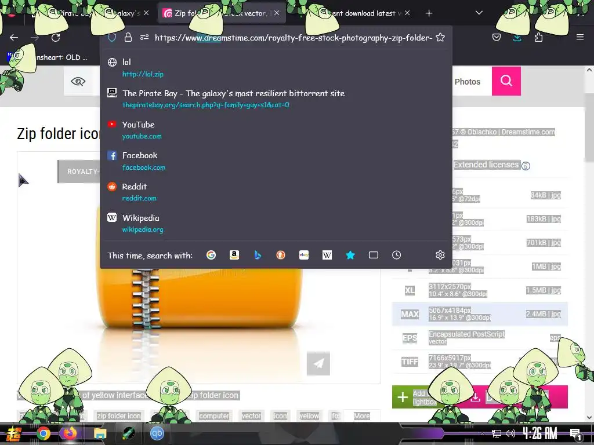Close the Zip folder stock vector tab

pos(277,13)
